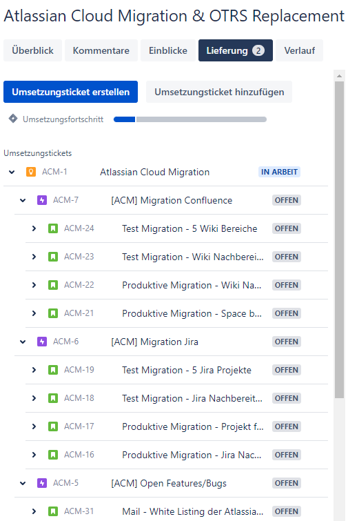Click the diamond icon beside Umsetzungsfortschritt
This screenshot has width=348, height=521.
(x=13, y=119)
